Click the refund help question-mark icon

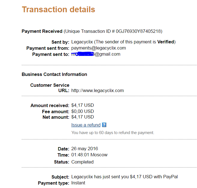pyautogui.click(x=104, y=125)
